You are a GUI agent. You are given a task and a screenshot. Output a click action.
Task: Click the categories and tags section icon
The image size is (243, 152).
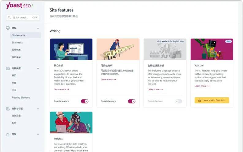(x=8, y=109)
